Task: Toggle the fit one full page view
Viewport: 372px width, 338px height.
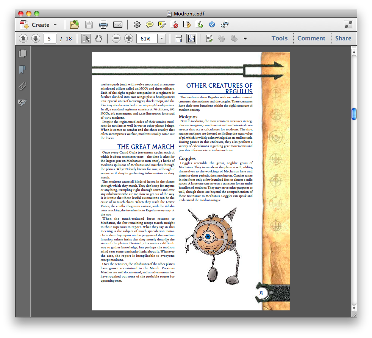Action: (191, 39)
